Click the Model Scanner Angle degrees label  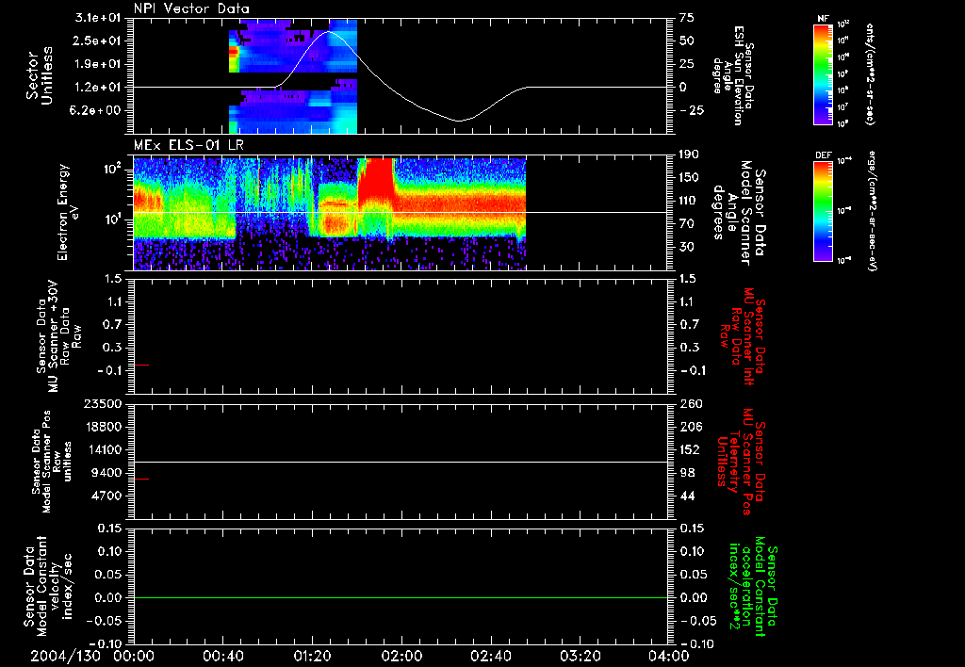739,213
